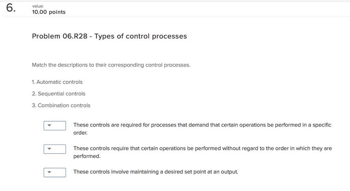Open dropdown next to the desired set point description

[55, 172]
